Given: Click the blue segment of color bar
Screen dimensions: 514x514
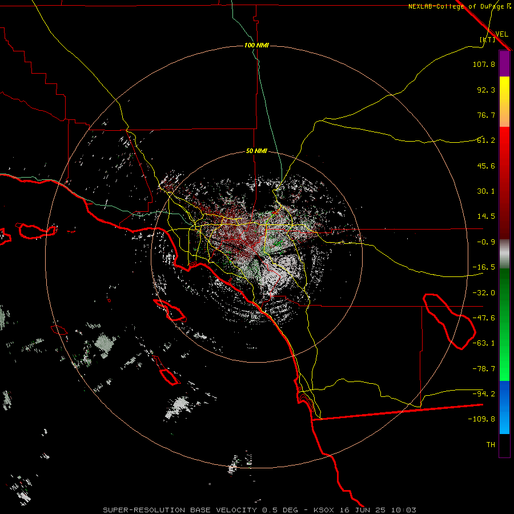Looking at the screenshot, I should pyautogui.click(x=504, y=407).
